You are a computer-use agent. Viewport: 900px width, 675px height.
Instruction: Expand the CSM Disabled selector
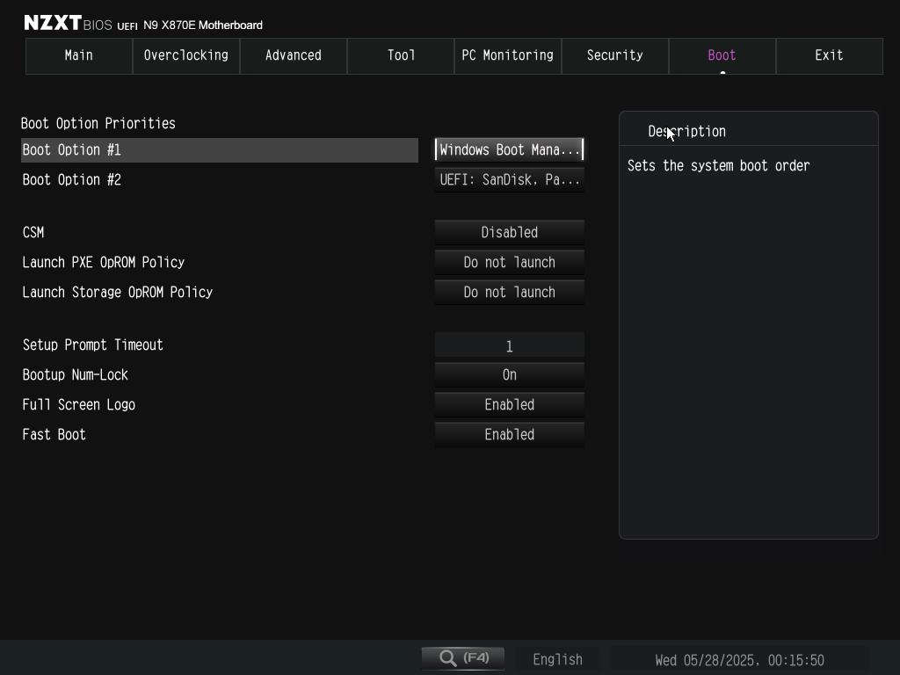coord(509,232)
